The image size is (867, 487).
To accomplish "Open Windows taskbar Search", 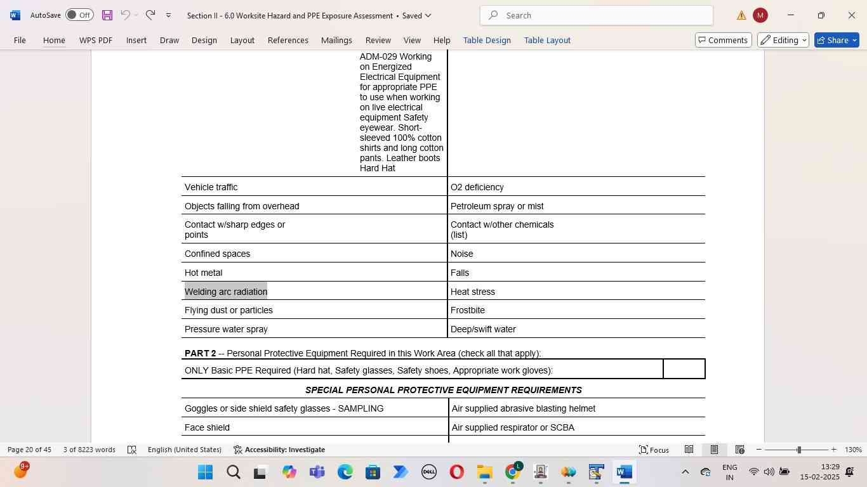I will click(x=233, y=472).
